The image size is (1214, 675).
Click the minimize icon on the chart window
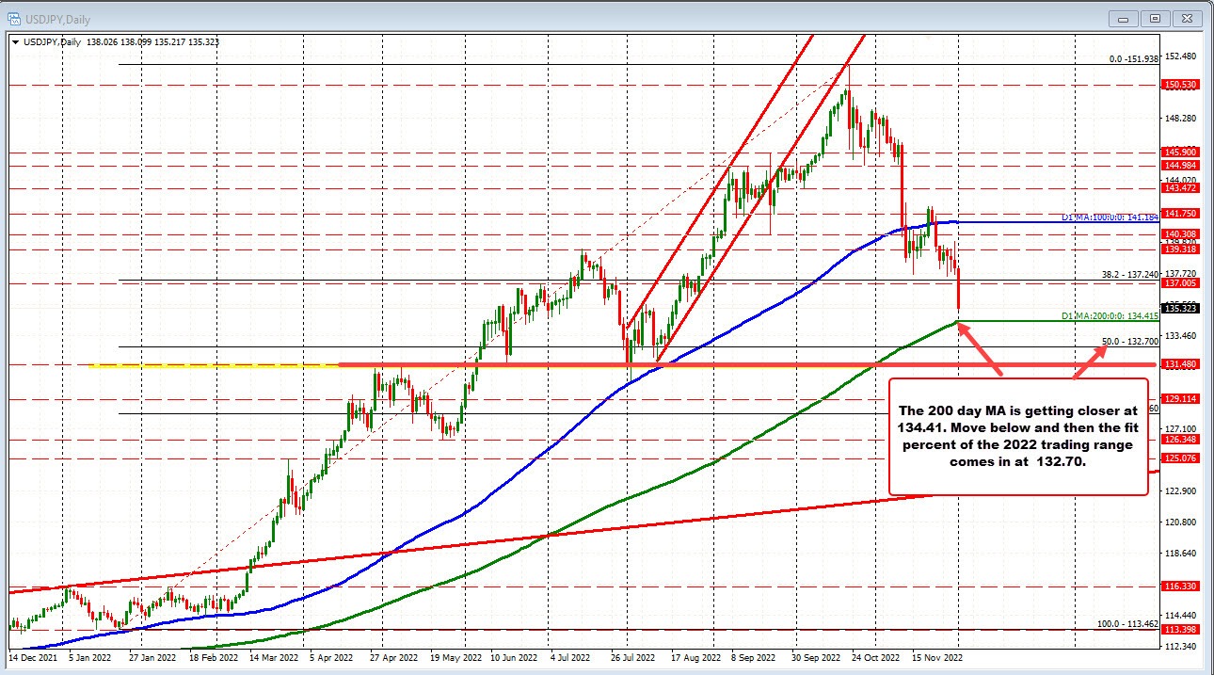point(1123,18)
